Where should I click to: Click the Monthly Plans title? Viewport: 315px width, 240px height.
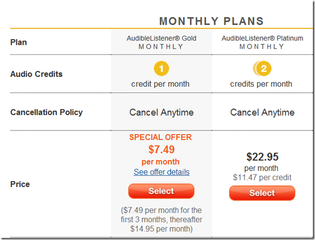[211, 21]
